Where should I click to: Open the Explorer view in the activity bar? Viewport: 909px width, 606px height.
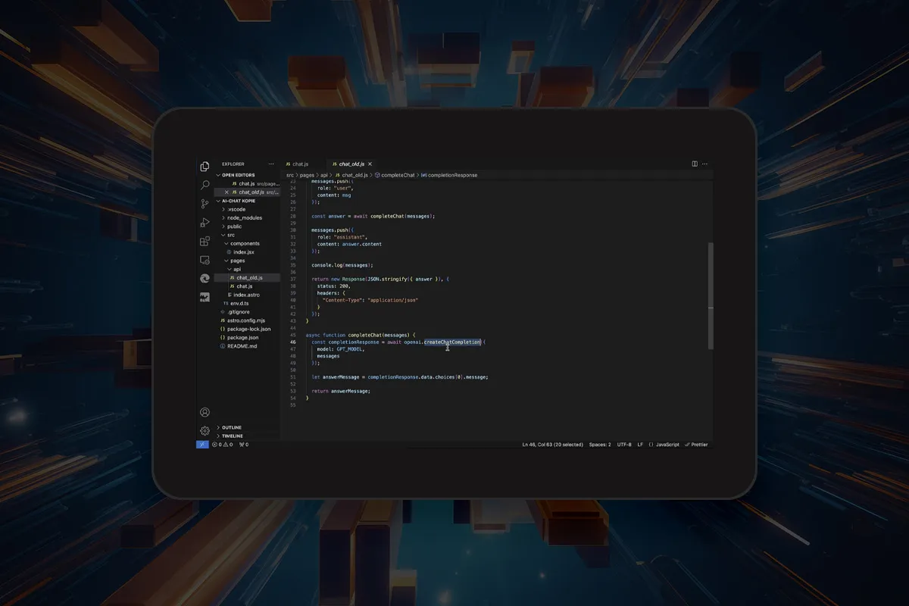click(205, 167)
